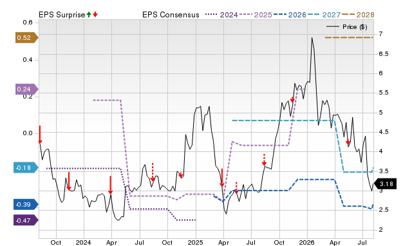
Task: Click the 2024 EPS Consensus legend entry
Action: (221, 15)
